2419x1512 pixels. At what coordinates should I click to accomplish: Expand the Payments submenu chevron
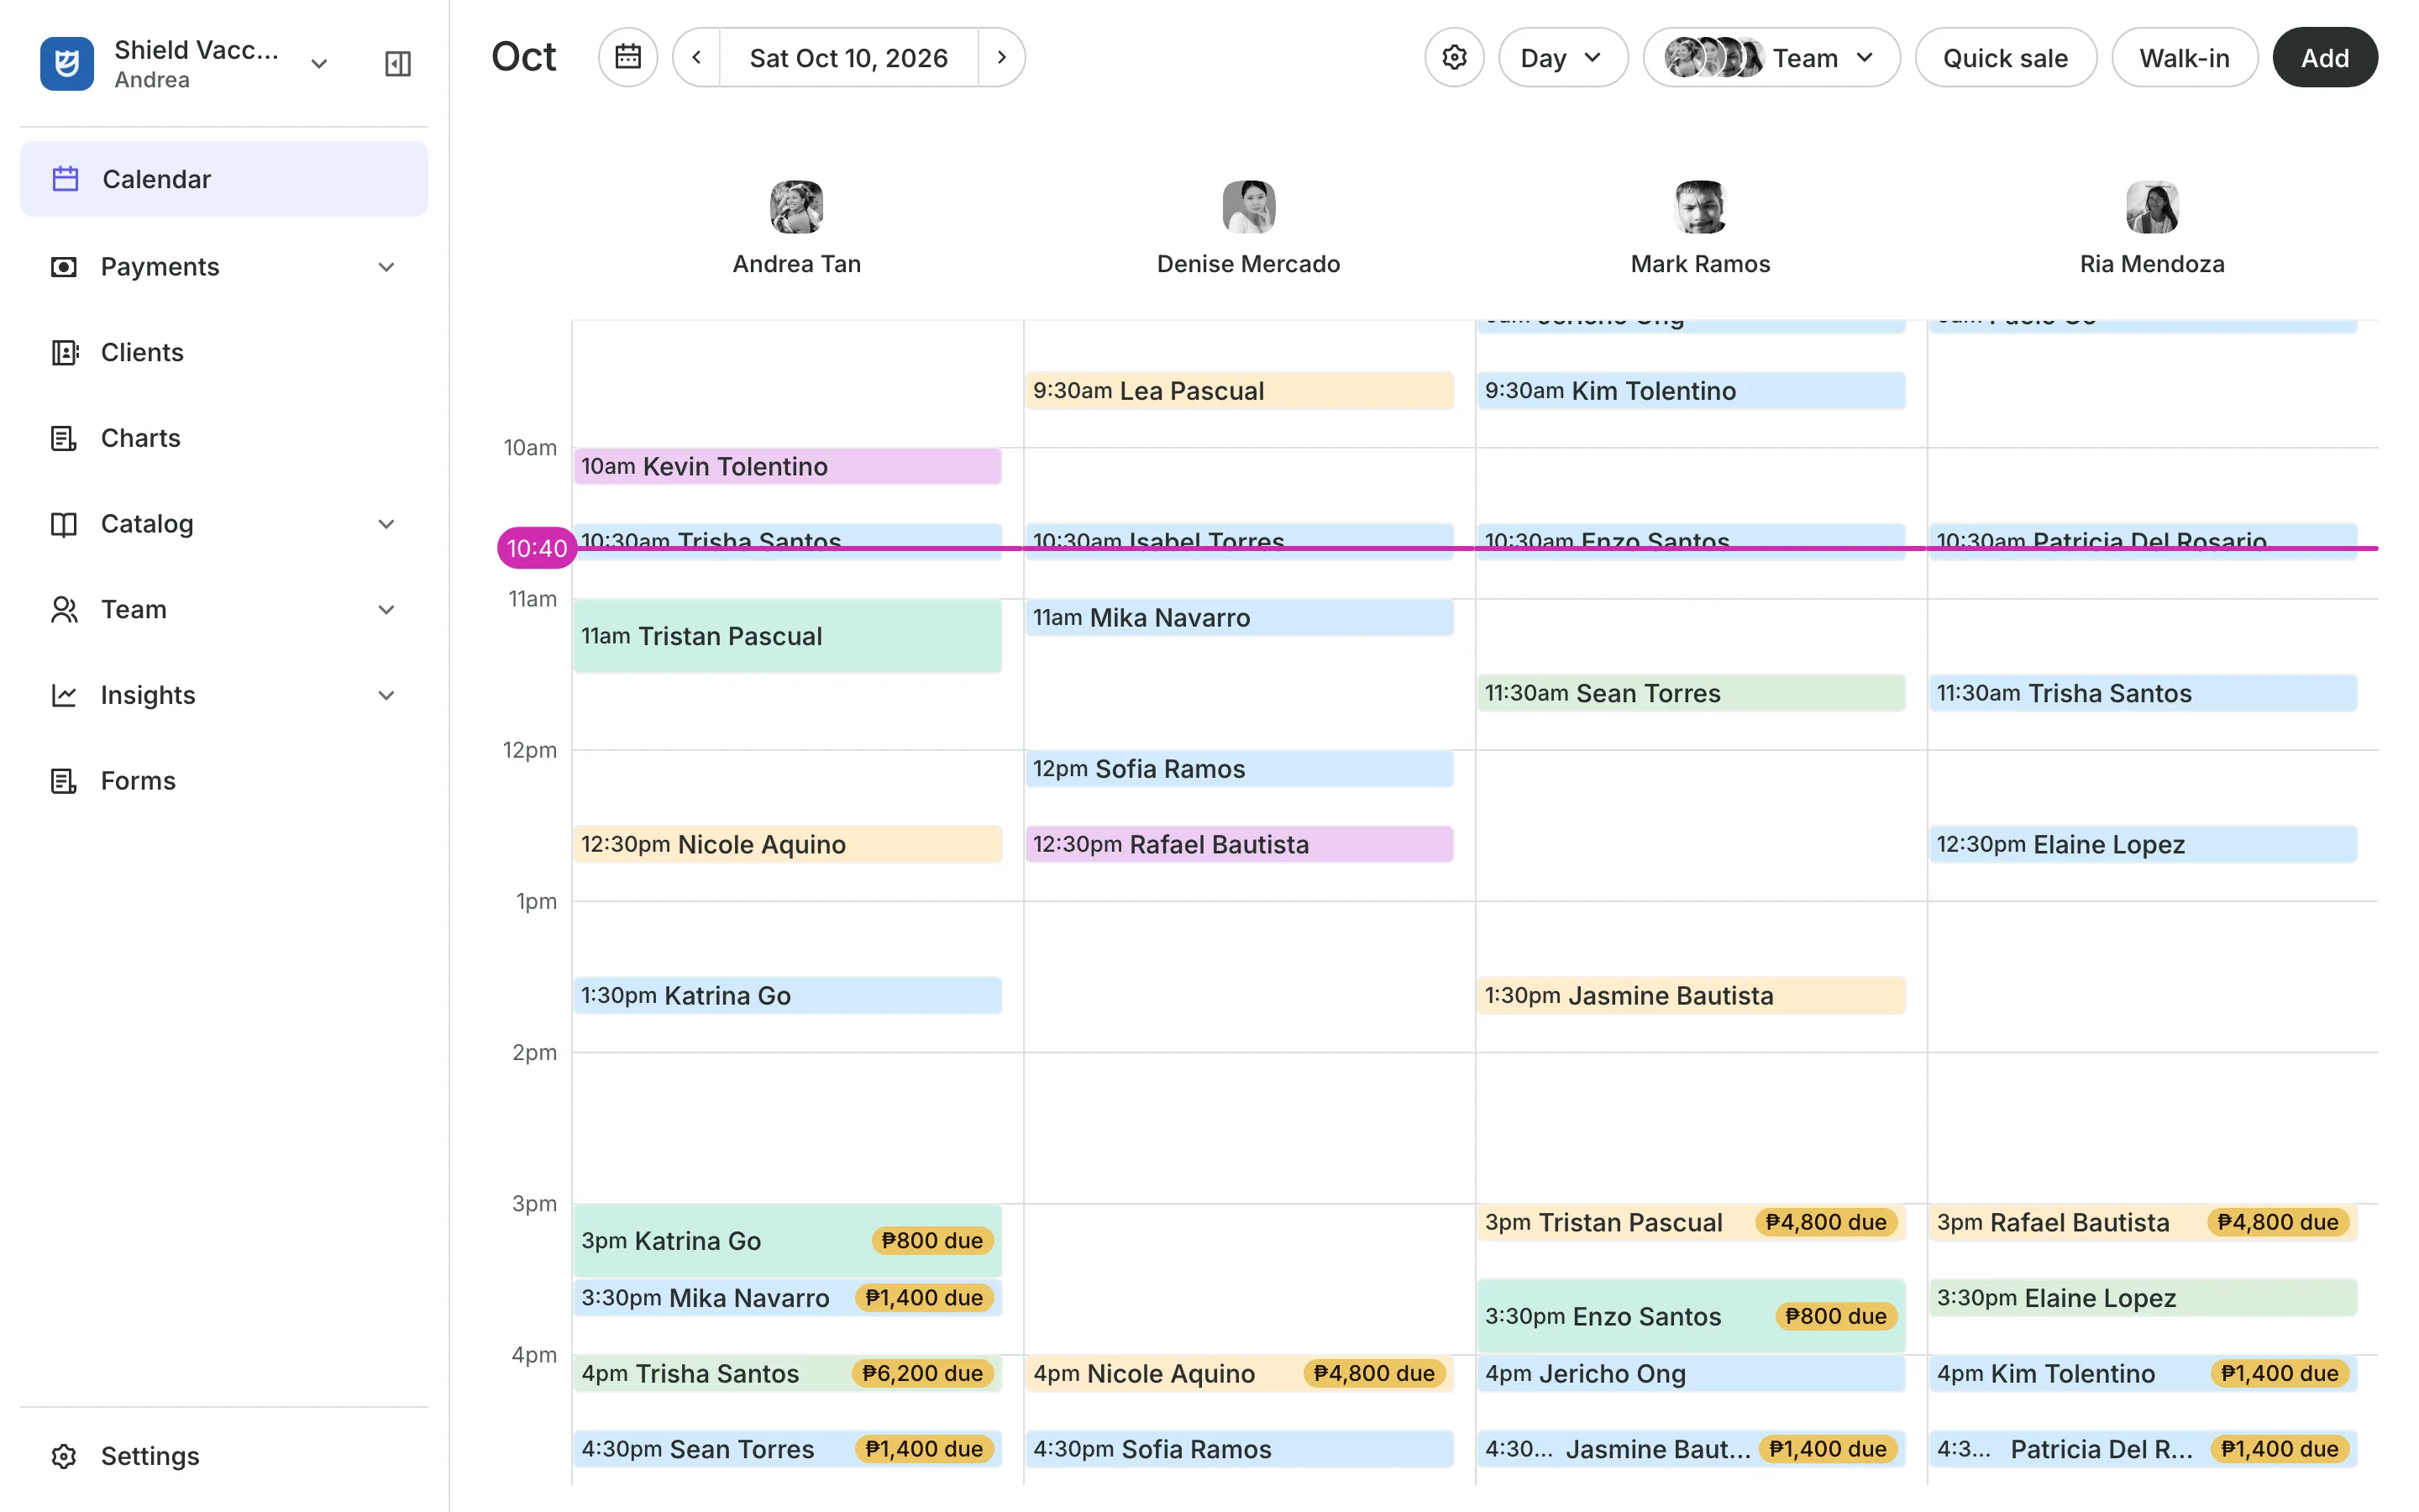[x=387, y=267]
